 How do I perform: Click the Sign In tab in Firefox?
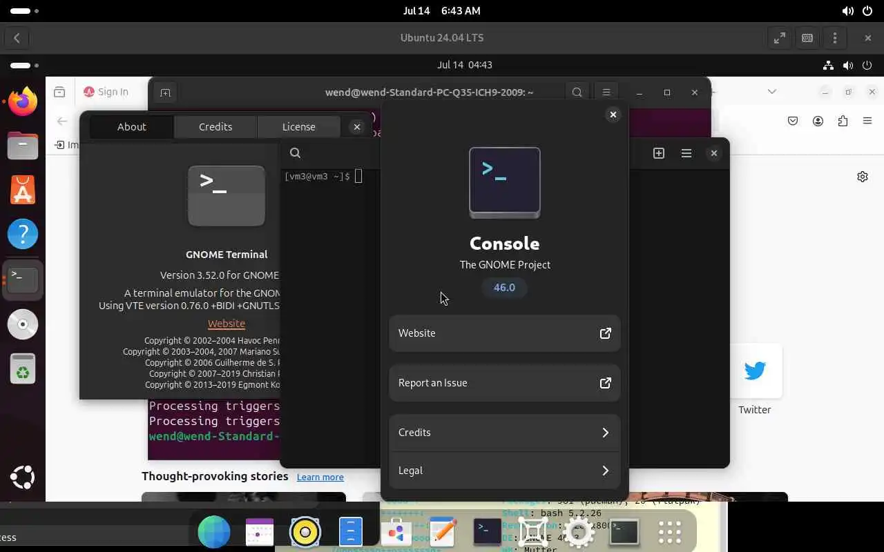tap(106, 92)
